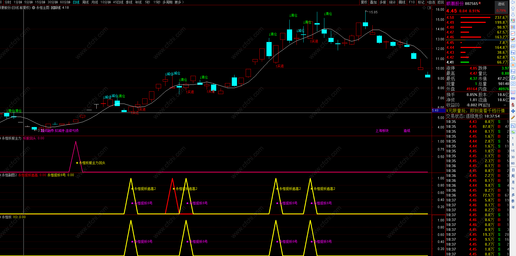The height and width of the screenshot is (256, 516).
Task: Select the 日 daily period shortcut in sidebar
Action: (513, 170)
